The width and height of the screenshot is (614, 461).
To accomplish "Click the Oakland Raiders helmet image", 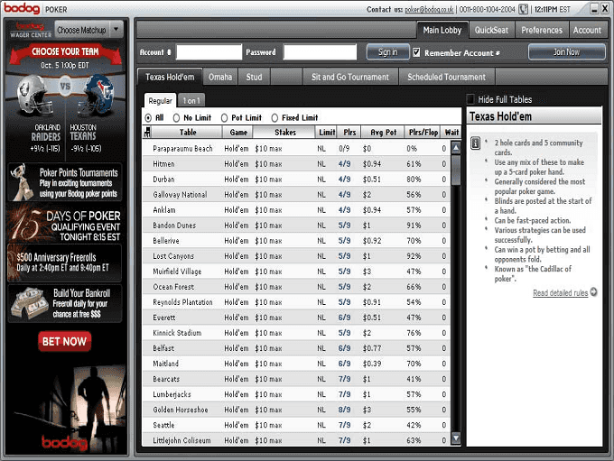I will click(35, 96).
